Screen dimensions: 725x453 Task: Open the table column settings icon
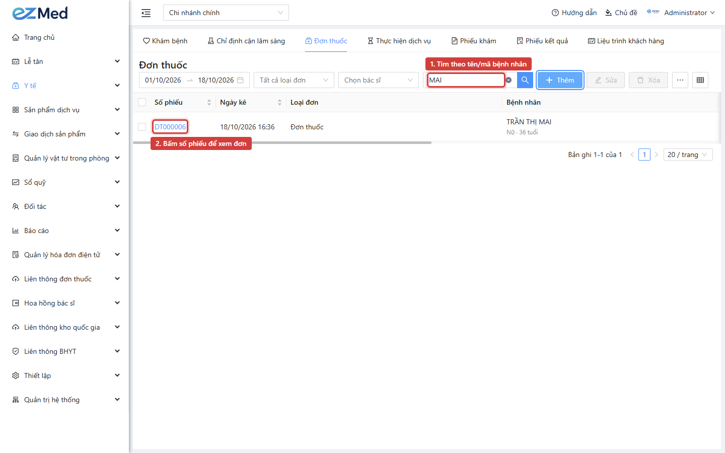(x=700, y=80)
